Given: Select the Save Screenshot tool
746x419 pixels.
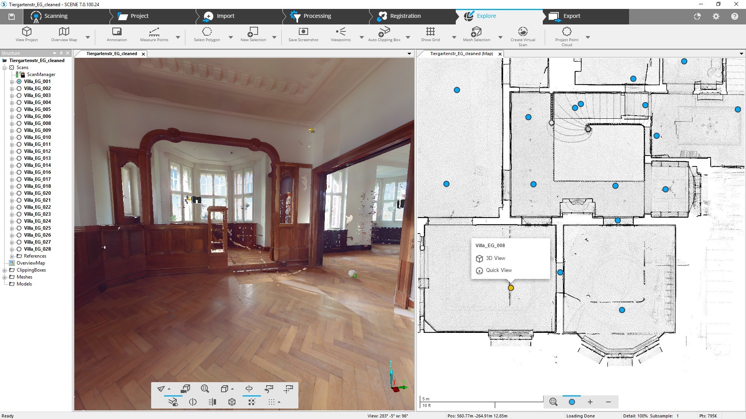Looking at the screenshot, I should click(303, 35).
